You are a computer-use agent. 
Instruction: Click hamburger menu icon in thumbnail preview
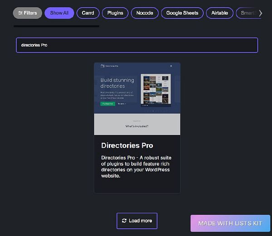pos(171,66)
